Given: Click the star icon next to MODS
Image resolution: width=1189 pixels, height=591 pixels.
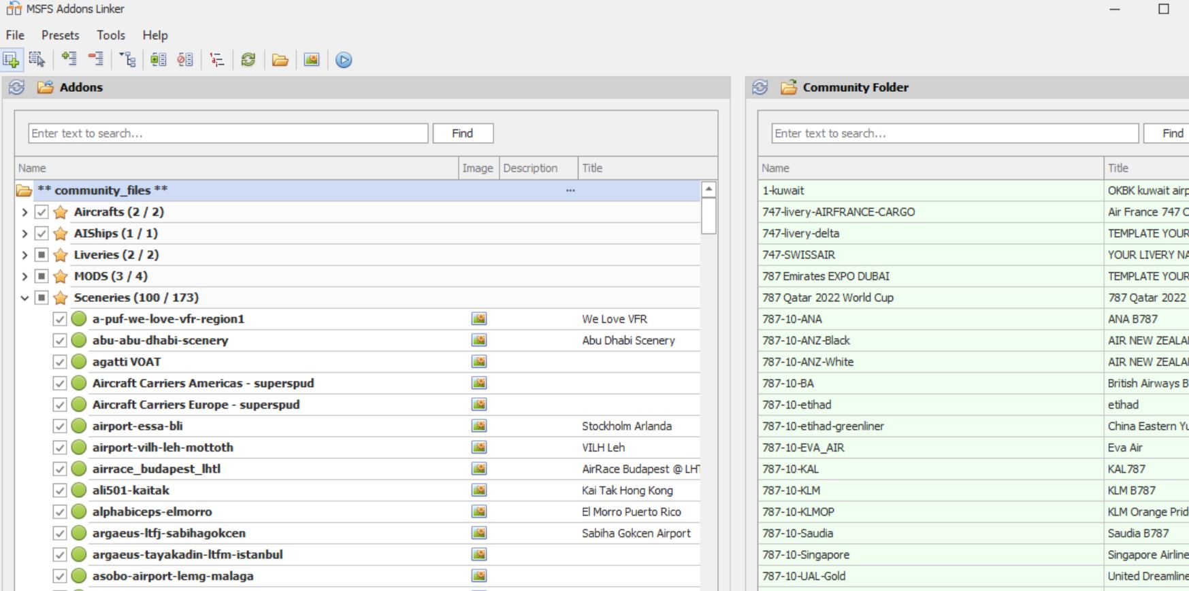Looking at the screenshot, I should pyautogui.click(x=61, y=276).
